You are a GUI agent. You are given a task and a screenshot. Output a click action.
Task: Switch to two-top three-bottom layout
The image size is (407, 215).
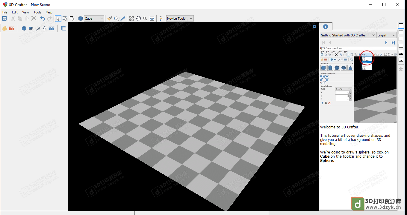coord(401,60)
